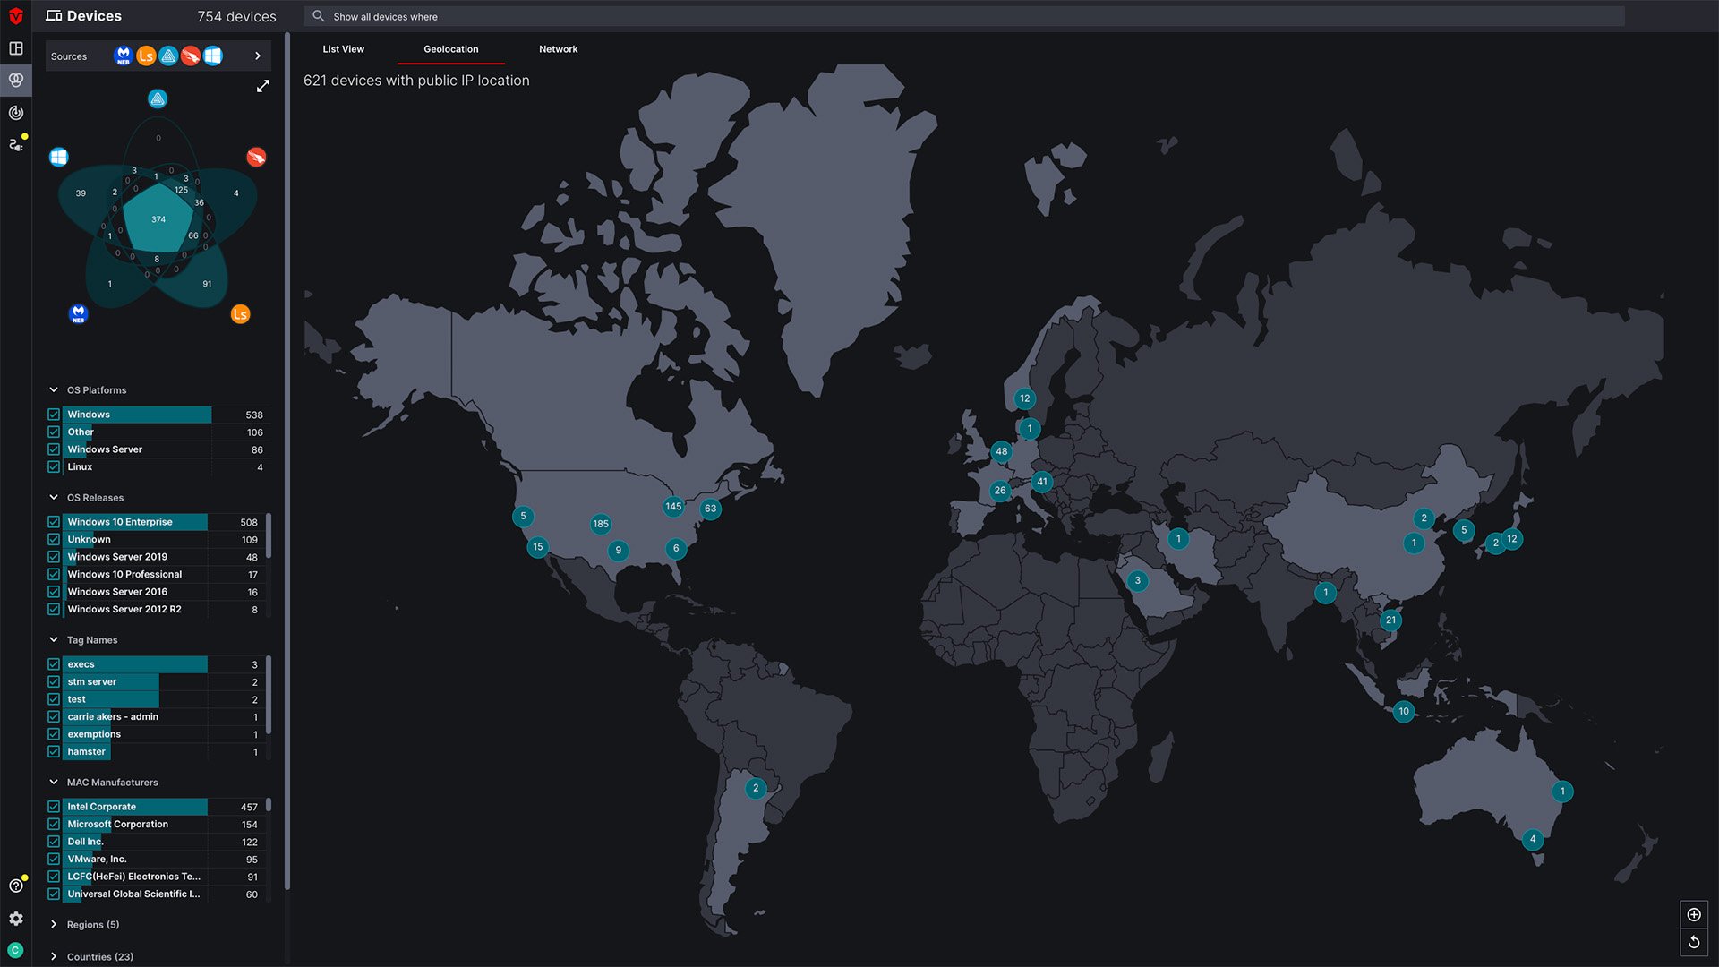Open the settings gear icon
The height and width of the screenshot is (967, 1719).
(x=16, y=919)
